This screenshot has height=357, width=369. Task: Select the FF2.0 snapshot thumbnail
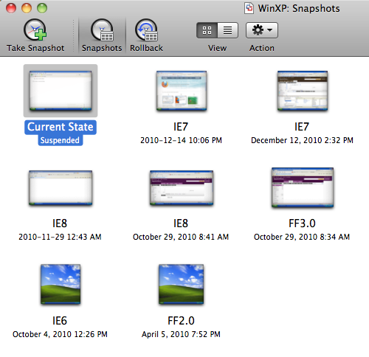(182, 285)
